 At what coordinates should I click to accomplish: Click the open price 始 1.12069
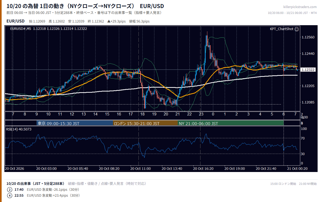click(37, 21)
